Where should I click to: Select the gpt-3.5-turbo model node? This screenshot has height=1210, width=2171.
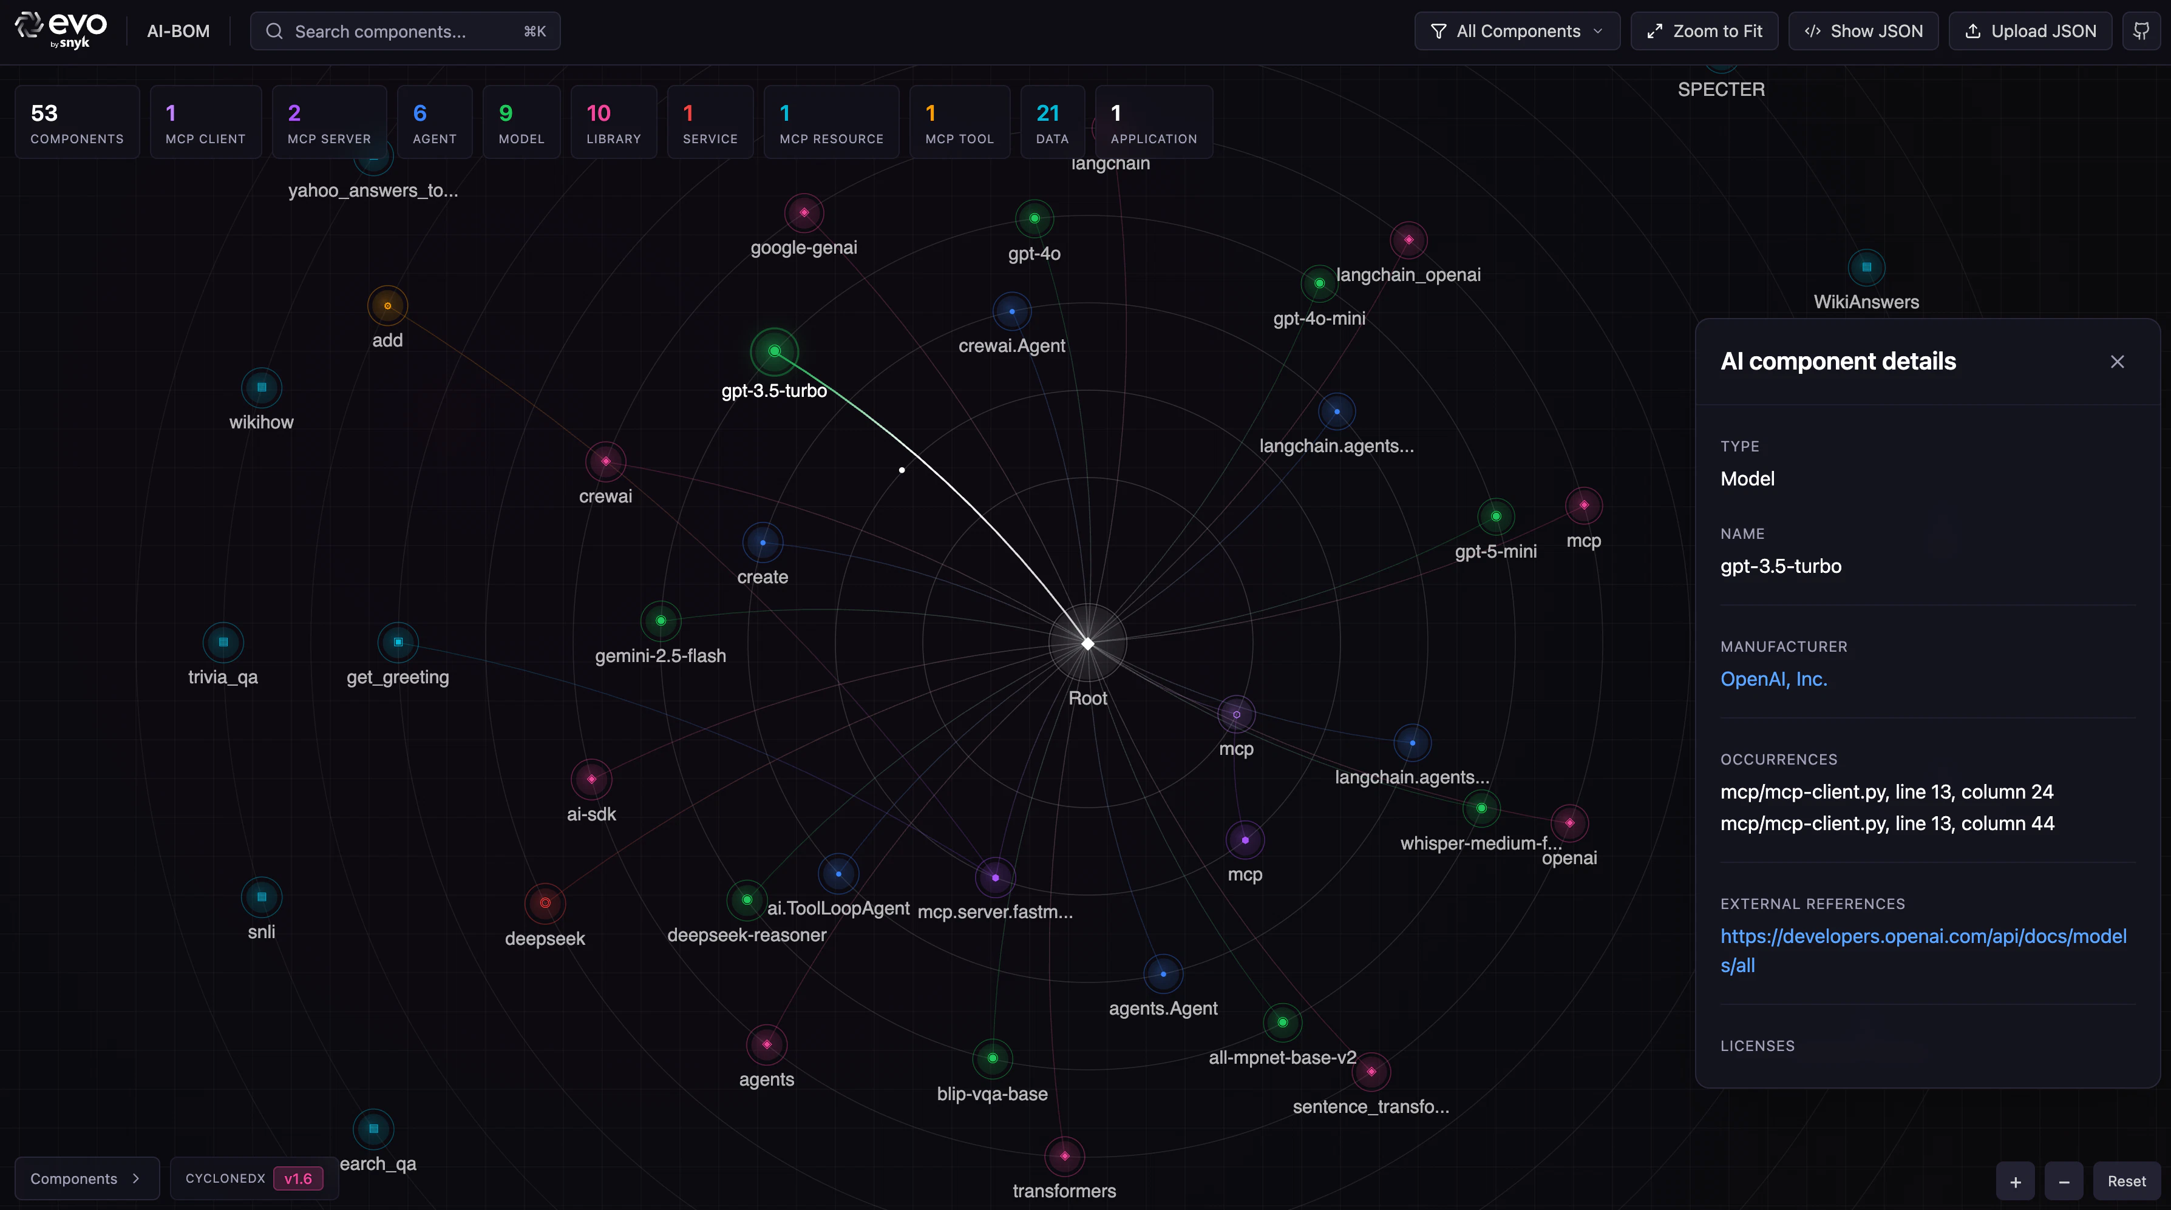point(775,351)
